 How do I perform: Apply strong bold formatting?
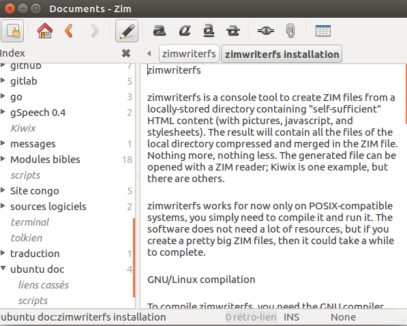tap(159, 31)
